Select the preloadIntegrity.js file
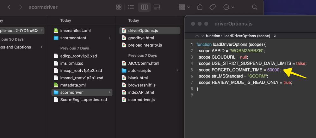This screenshot has height=138, width=316. (x=145, y=45)
